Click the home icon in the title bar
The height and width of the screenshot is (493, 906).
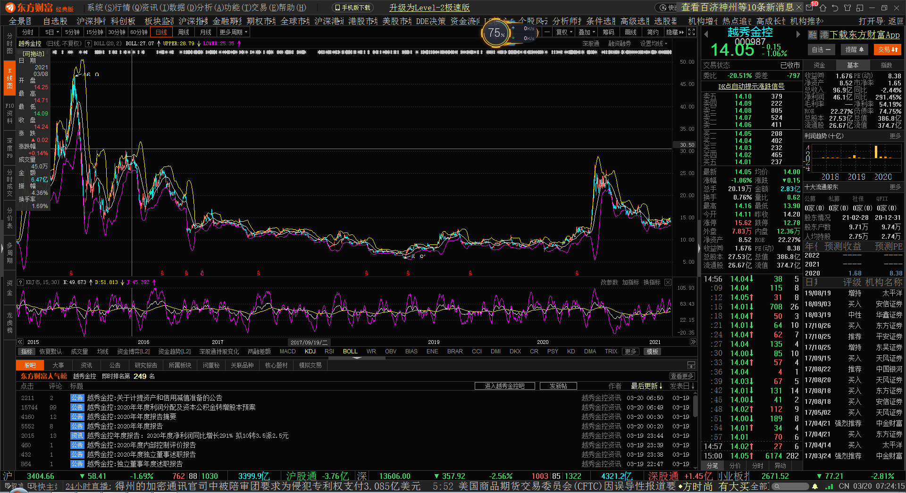click(x=822, y=8)
